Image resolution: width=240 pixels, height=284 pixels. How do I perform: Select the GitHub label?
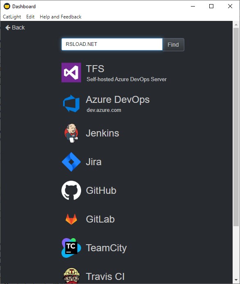coord(101,191)
